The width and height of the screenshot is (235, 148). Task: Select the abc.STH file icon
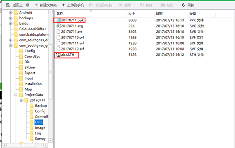(59, 55)
